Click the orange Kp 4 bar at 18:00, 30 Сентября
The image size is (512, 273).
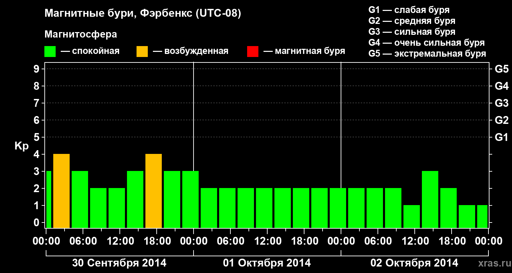coord(154,191)
